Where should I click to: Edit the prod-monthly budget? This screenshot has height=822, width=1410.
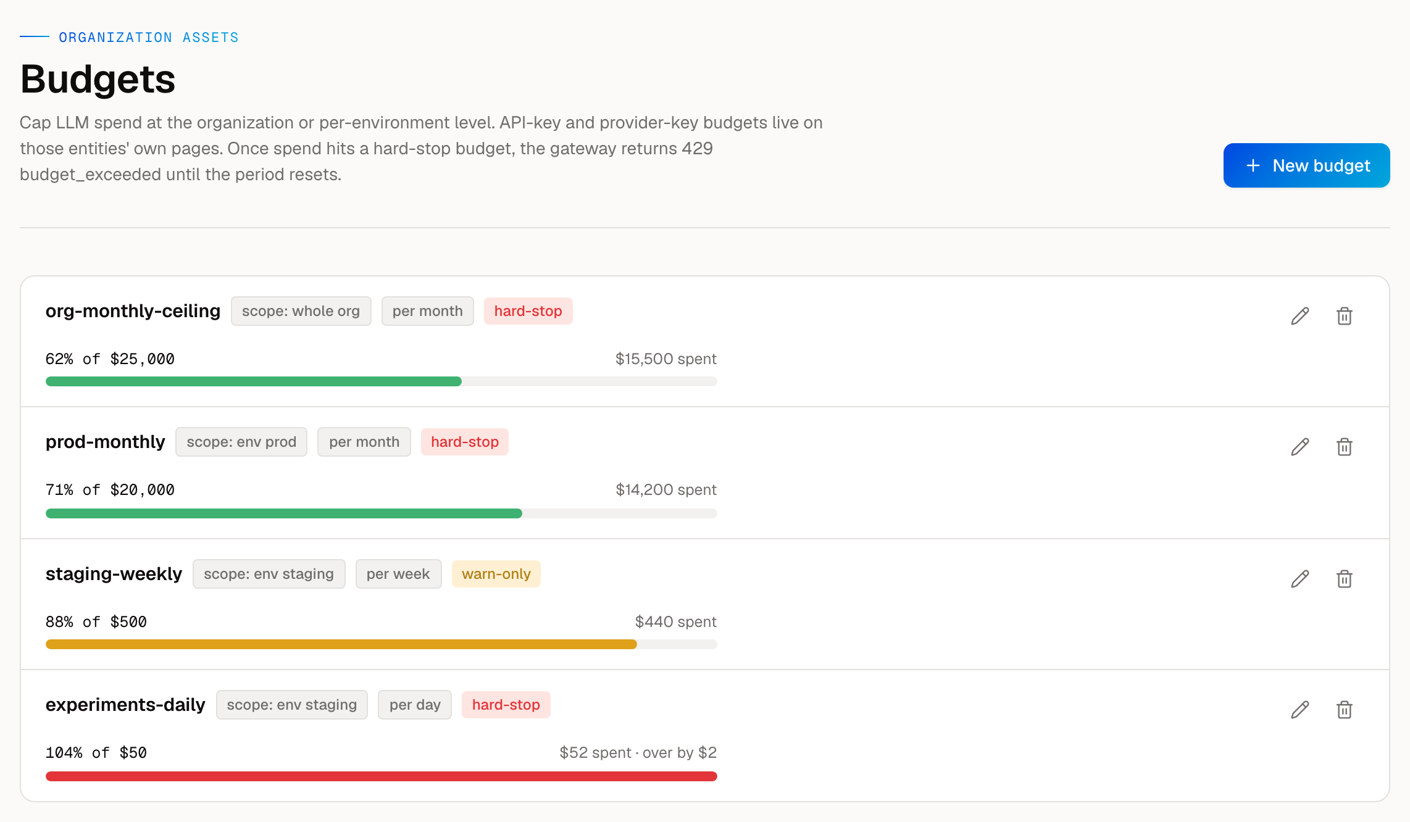pos(1299,447)
